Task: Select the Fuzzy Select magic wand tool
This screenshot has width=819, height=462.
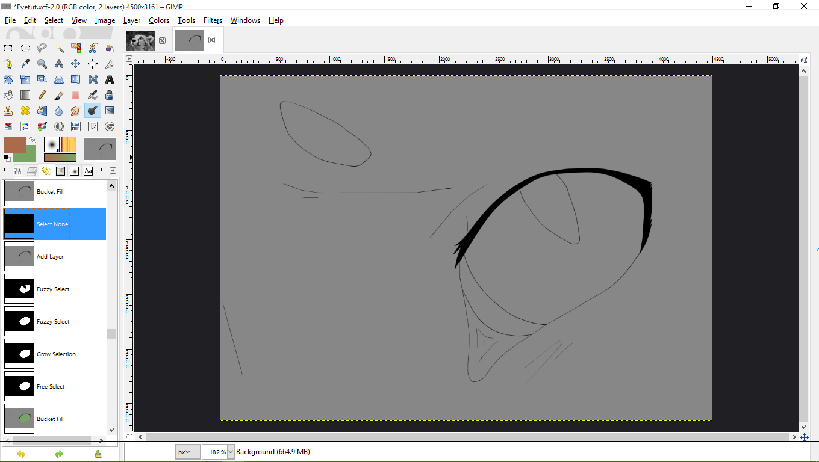Action: click(59, 48)
